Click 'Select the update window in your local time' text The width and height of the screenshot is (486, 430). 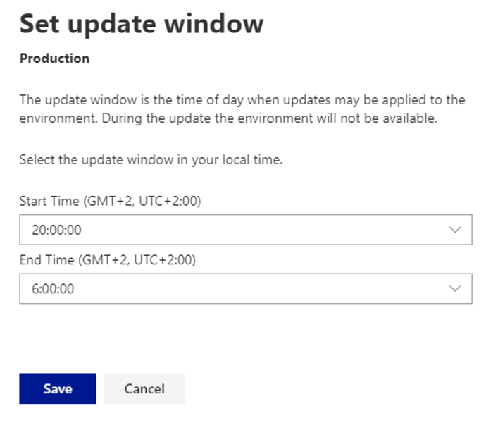pyautogui.click(x=151, y=159)
